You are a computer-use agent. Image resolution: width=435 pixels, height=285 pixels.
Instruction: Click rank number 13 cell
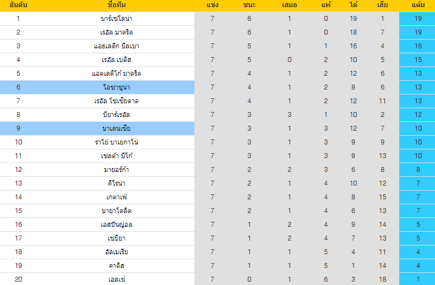pyautogui.click(x=18, y=183)
